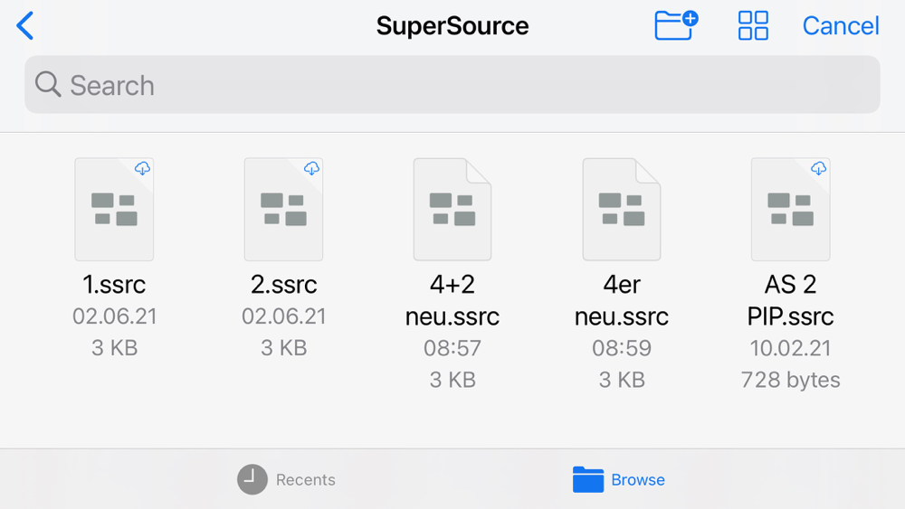Open the 4+2 neu.ssrc file thumbnail
905x509 pixels.
click(452, 209)
